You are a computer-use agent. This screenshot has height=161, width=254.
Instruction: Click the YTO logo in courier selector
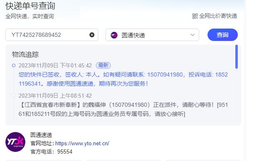[x=114, y=35]
